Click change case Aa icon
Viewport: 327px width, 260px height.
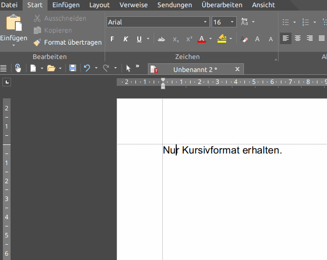point(244,22)
